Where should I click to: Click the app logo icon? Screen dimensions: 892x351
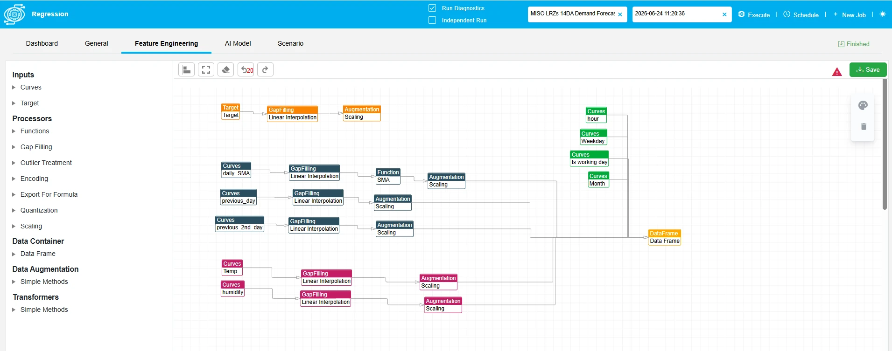(14, 14)
